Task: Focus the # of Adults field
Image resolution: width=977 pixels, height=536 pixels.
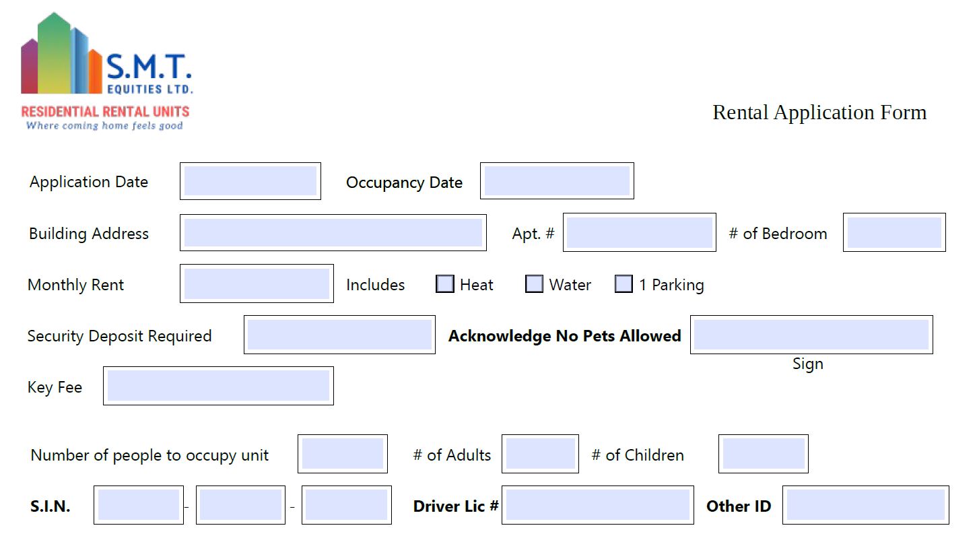Action: [x=540, y=454]
